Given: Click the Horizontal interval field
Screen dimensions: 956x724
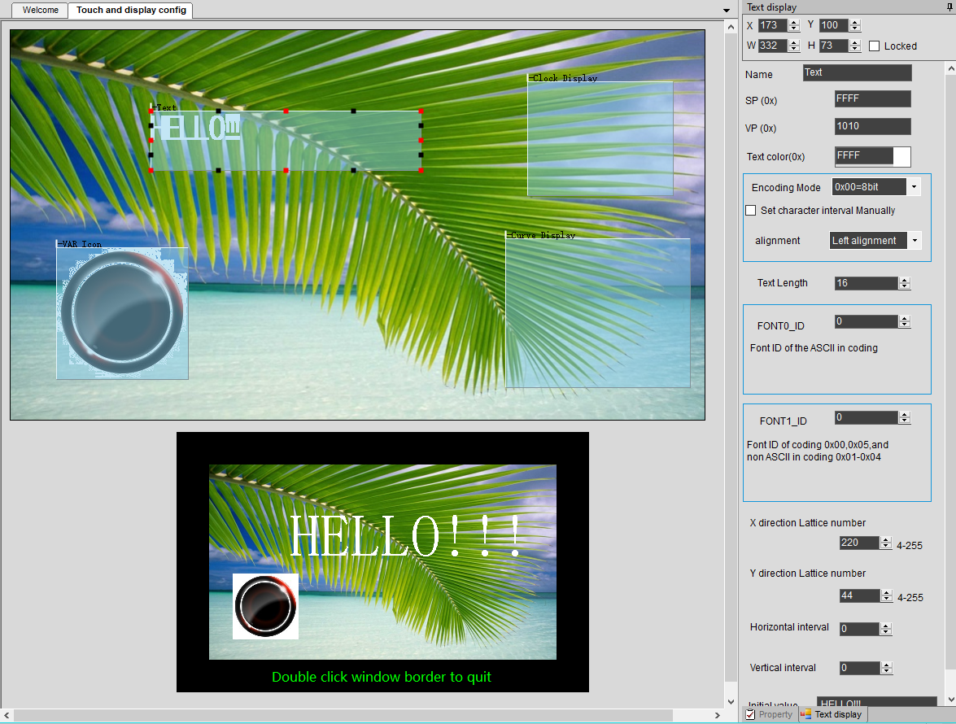Looking at the screenshot, I should pos(860,629).
